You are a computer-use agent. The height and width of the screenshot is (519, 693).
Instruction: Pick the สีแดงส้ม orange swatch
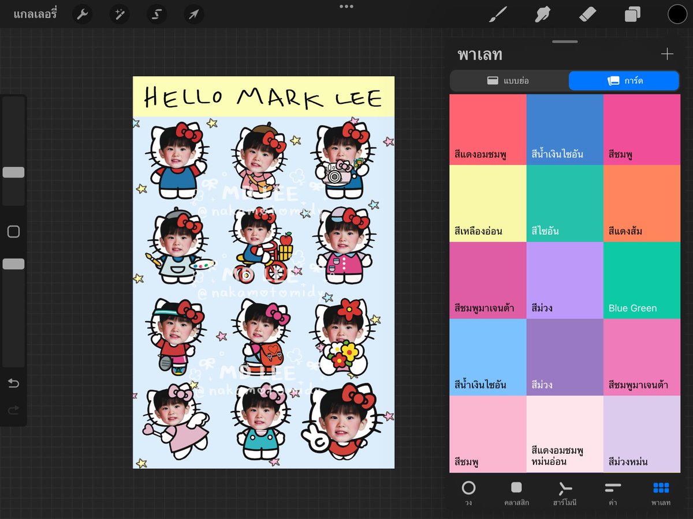(x=642, y=204)
